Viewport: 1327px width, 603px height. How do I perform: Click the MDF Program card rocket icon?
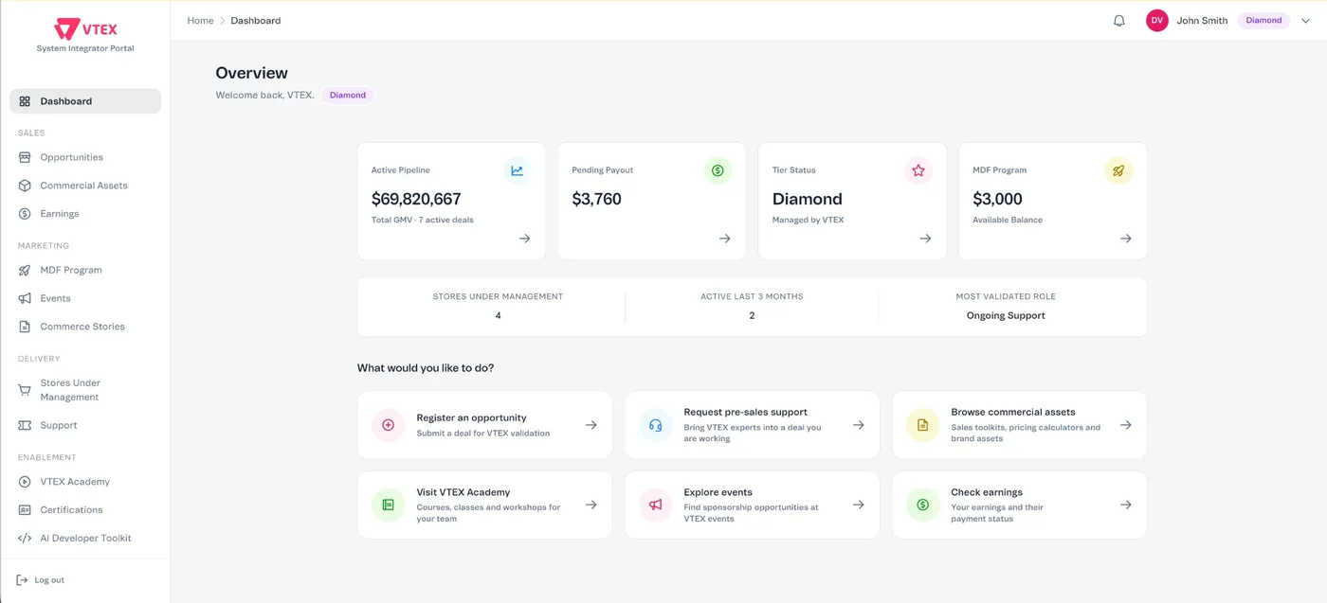[1118, 170]
